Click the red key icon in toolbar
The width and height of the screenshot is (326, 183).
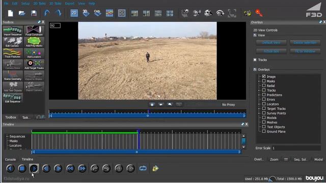259,13
